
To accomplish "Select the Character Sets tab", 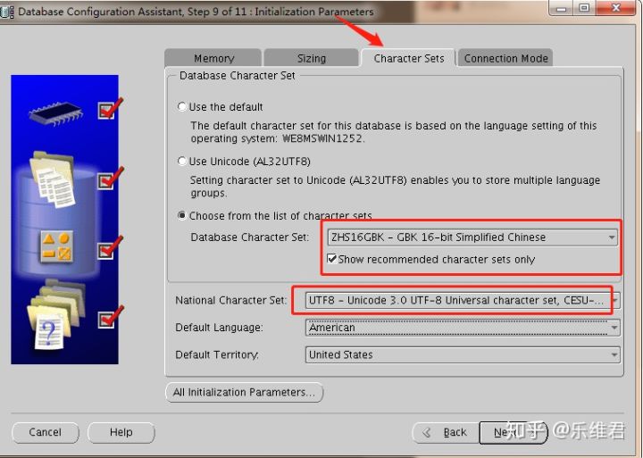I will pos(408,58).
